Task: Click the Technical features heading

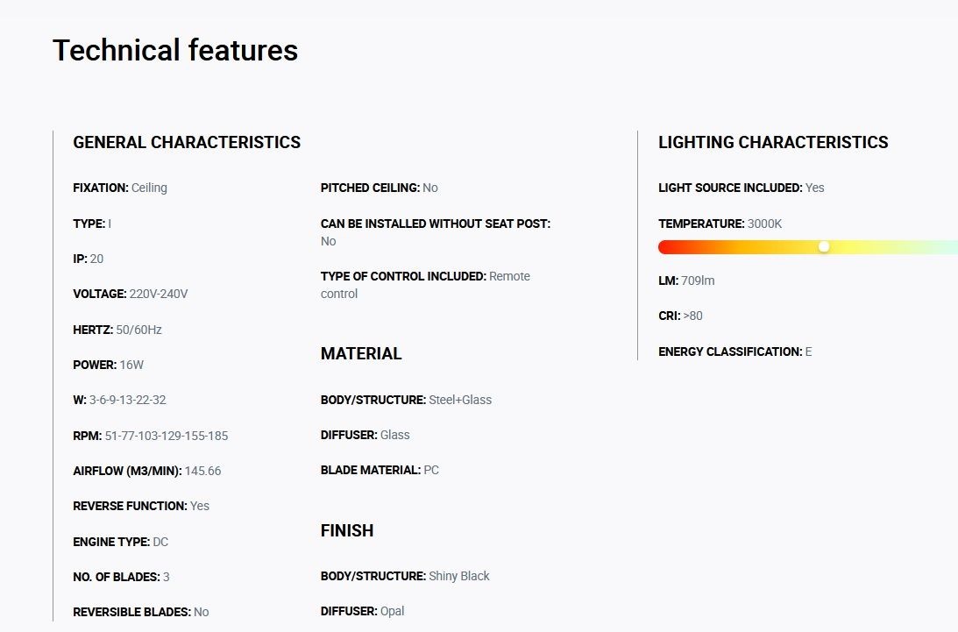Action: pyautogui.click(x=175, y=50)
